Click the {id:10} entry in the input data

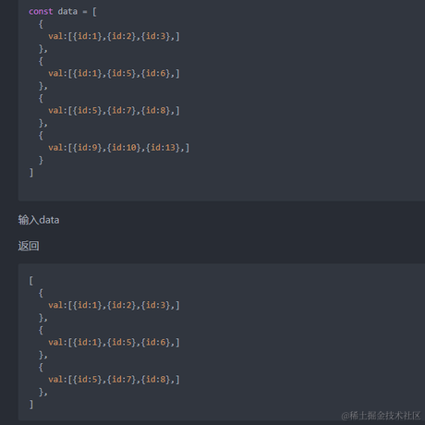(124, 148)
